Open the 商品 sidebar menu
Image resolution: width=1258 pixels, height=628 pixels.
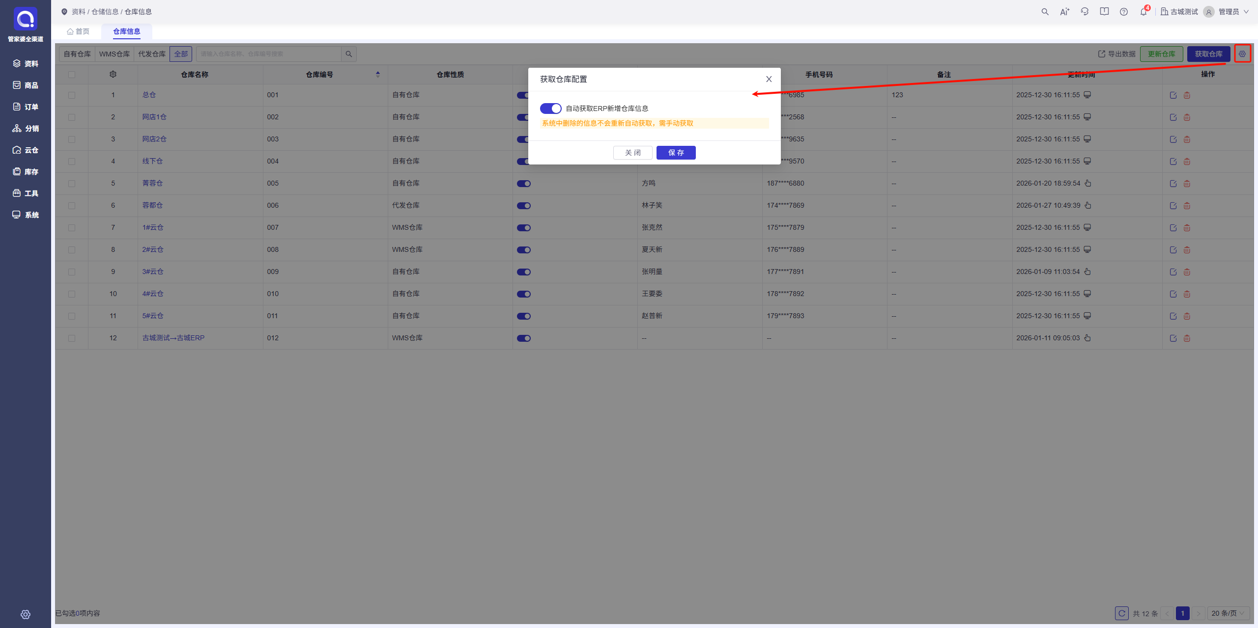(x=26, y=85)
